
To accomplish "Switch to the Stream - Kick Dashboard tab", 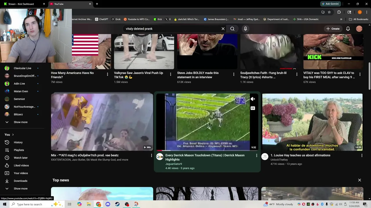I will (24, 4).
